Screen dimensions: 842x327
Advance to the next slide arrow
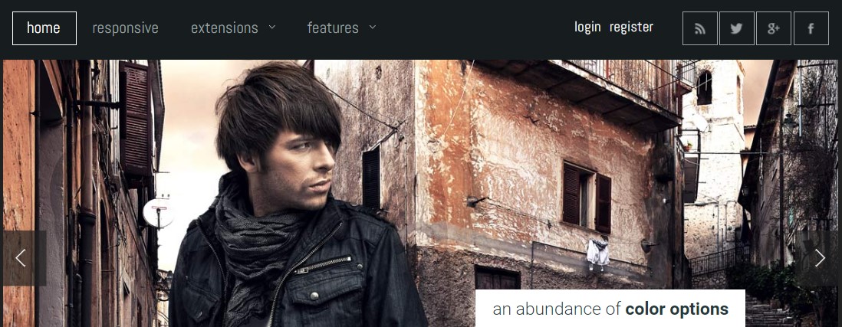tap(818, 258)
